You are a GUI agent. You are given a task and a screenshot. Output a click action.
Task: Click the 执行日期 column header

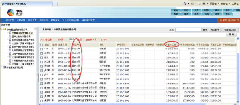[121, 45]
